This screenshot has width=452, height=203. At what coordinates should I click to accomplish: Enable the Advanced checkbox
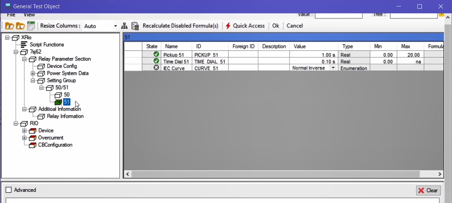9,190
